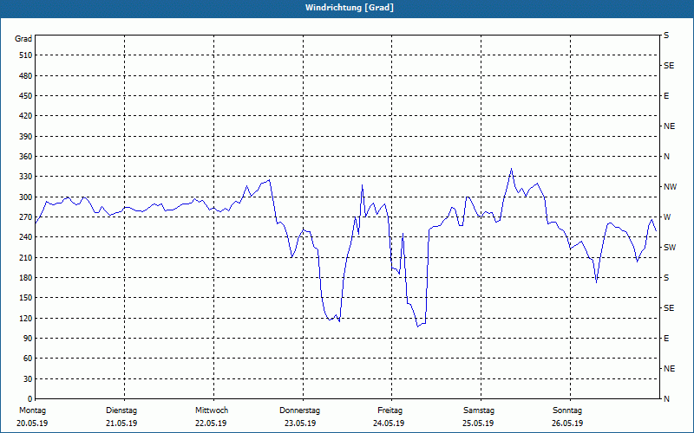The height and width of the screenshot is (433, 694).
Task: Select the date '21.05.19'
Action: pos(121,423)
